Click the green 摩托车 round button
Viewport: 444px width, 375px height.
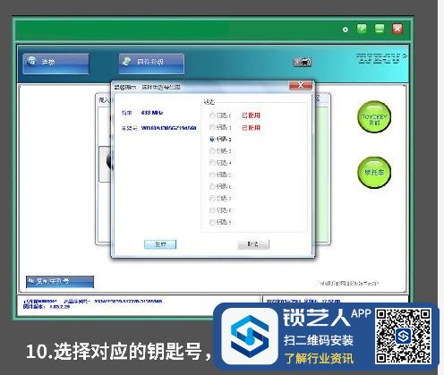coord(374,172)
